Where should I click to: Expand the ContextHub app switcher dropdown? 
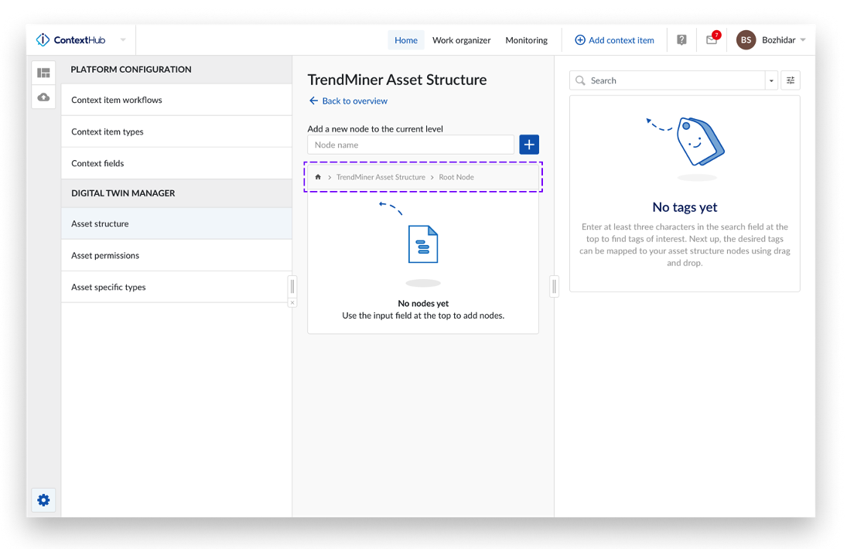coord(123,40)
